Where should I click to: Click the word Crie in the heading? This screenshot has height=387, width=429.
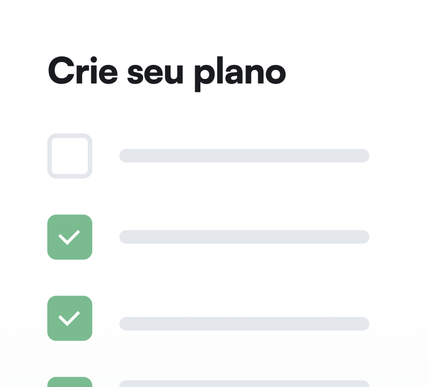(x=83, y=71)
